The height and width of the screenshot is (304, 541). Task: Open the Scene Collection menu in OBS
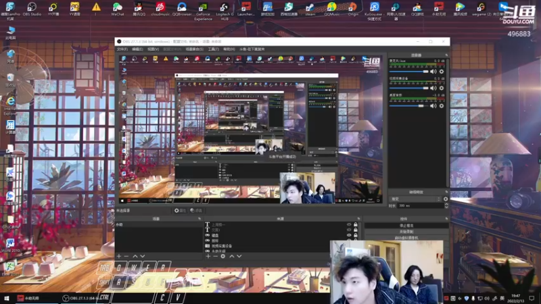tap(194, 49)
